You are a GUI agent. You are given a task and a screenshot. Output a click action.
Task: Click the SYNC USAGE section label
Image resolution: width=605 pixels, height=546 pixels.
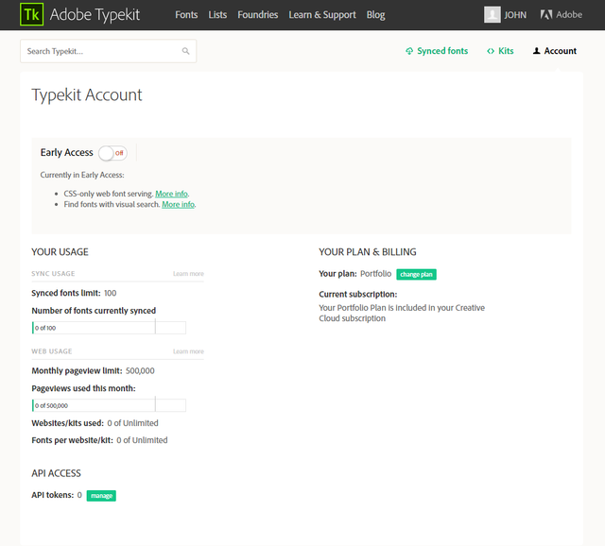click(53, 273)
